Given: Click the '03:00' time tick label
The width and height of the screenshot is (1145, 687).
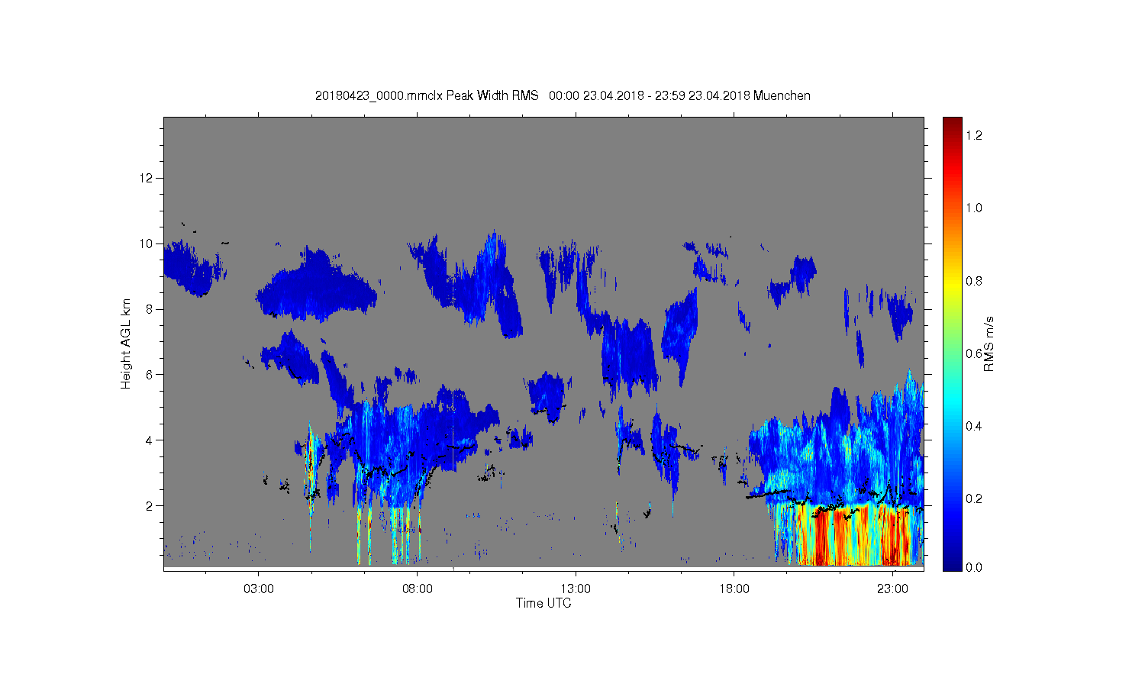Looking at the screenshot, I should [259, 589].
